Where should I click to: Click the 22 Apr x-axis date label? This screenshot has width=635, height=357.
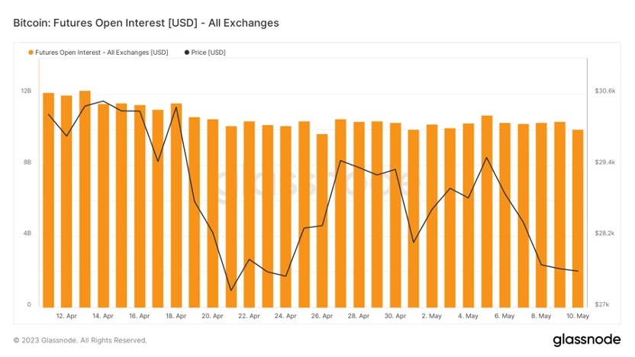[x=249, y=316]
